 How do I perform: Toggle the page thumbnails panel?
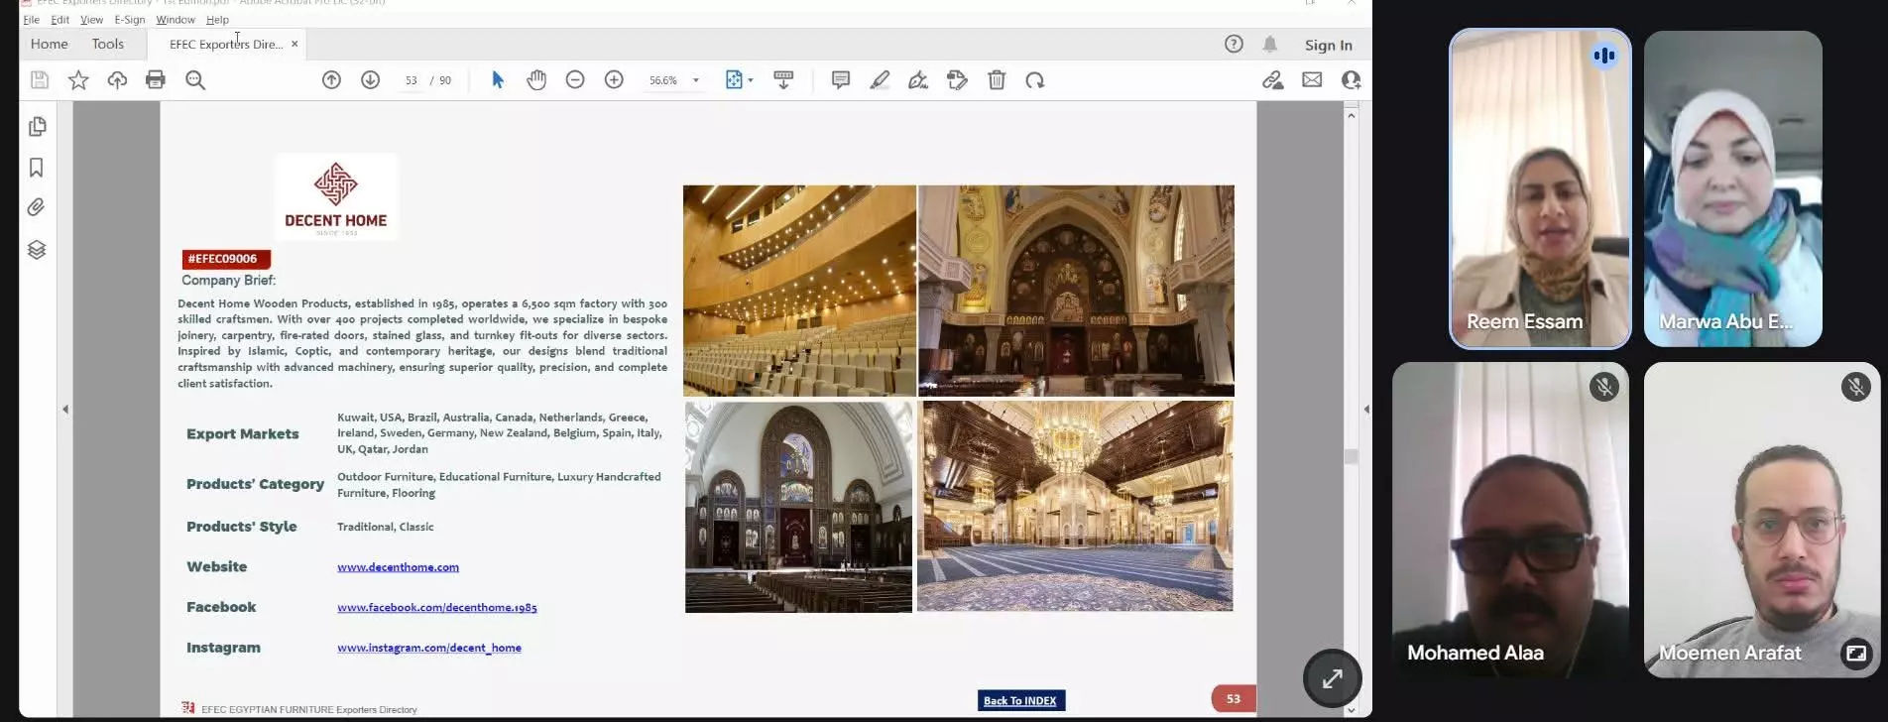tap(37, 127)
